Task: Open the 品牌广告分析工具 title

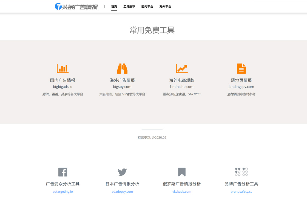Action: 241,184
